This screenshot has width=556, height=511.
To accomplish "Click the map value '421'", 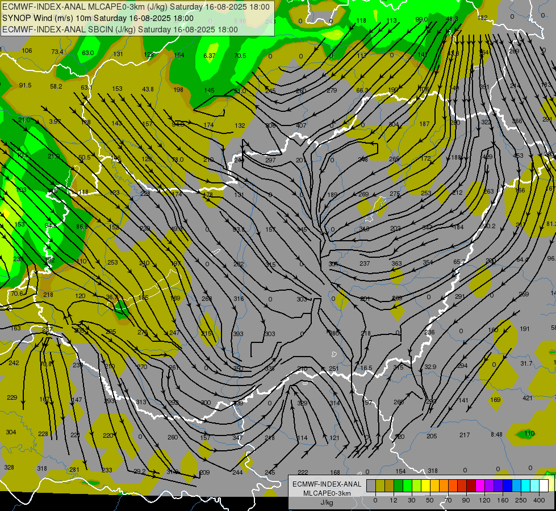I will [527, 398].
